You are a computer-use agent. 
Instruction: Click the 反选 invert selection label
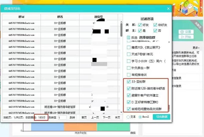(134, 38)
